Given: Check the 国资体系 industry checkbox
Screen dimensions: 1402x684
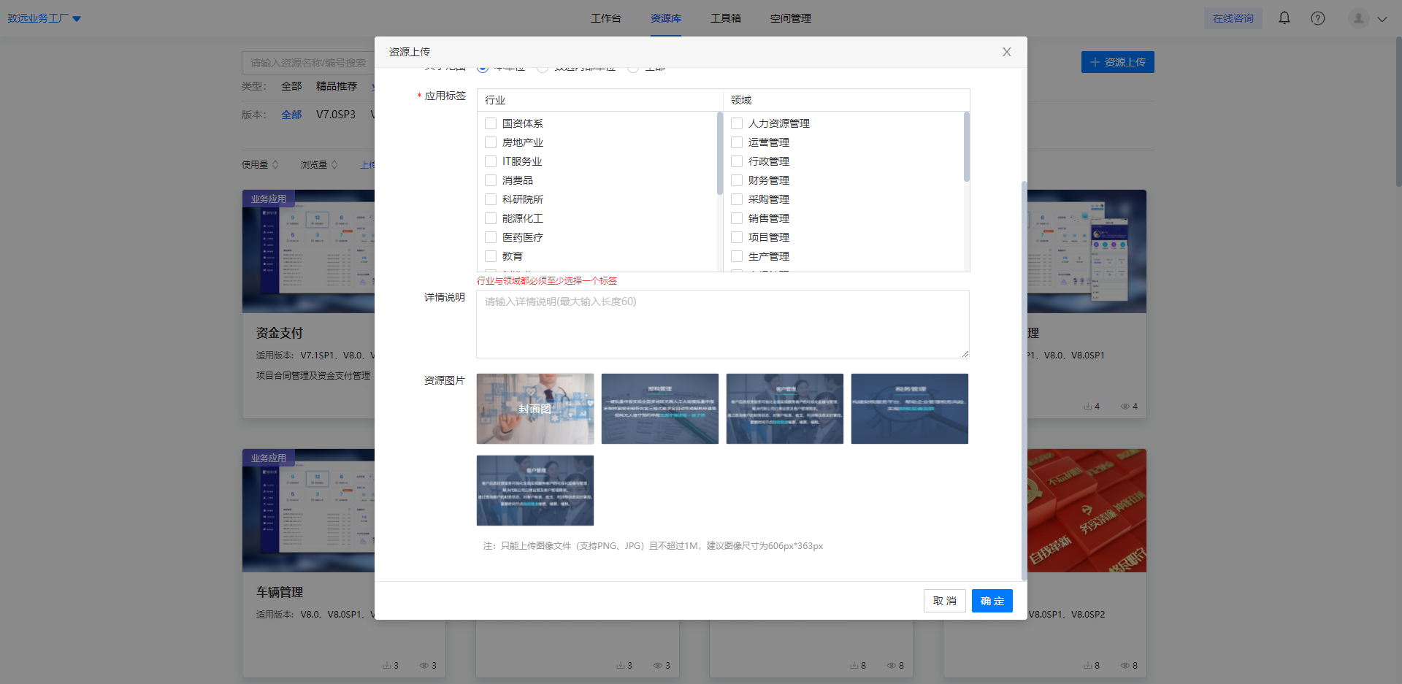Looking at the screenshot, I should 491,123.
